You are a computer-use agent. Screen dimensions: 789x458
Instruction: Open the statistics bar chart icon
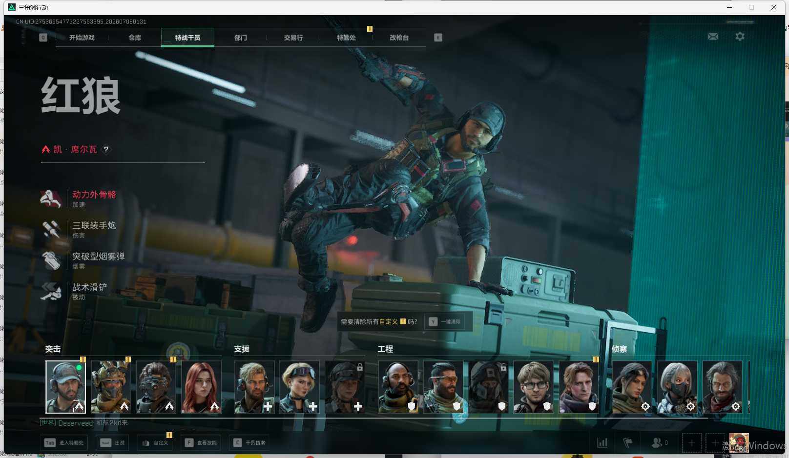pos(602,443)
